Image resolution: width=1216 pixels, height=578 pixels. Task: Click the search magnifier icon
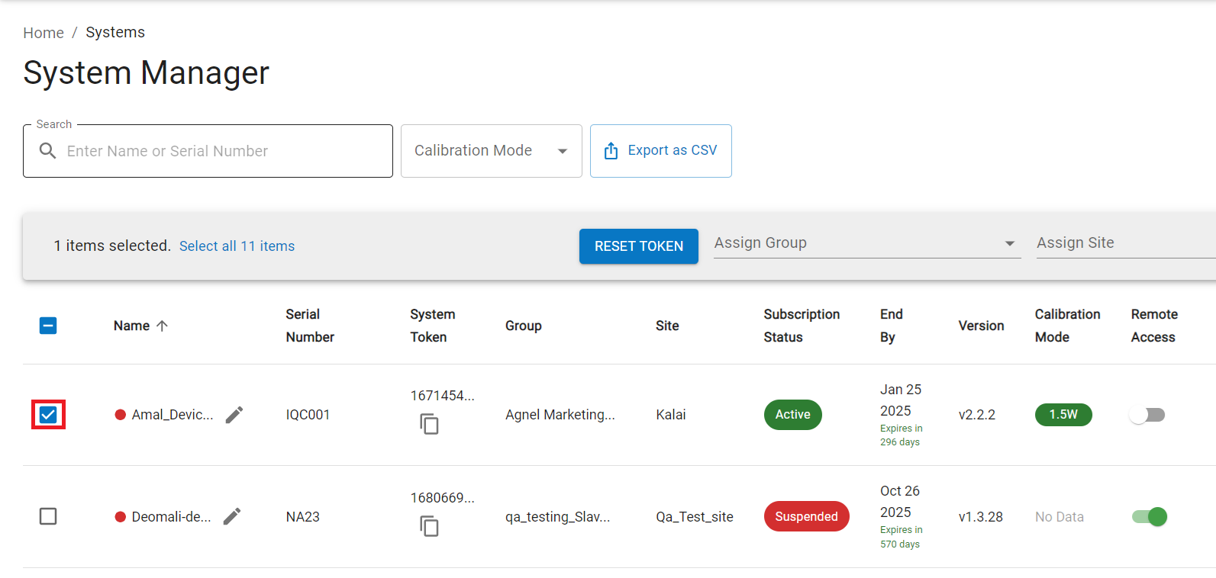point(47,151)
